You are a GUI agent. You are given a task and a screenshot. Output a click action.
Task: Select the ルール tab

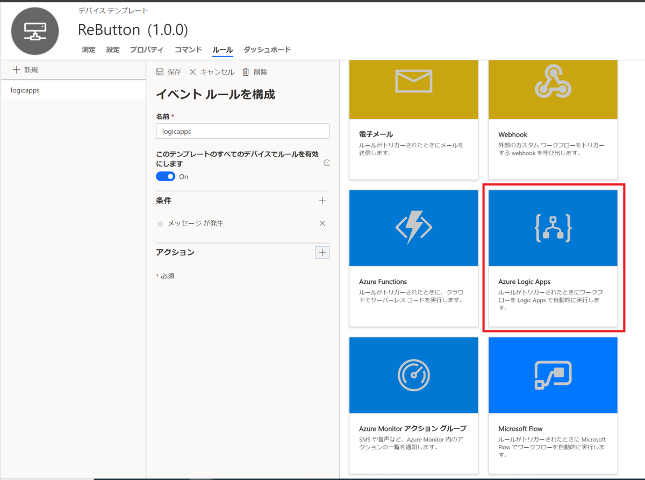[223, 50]
